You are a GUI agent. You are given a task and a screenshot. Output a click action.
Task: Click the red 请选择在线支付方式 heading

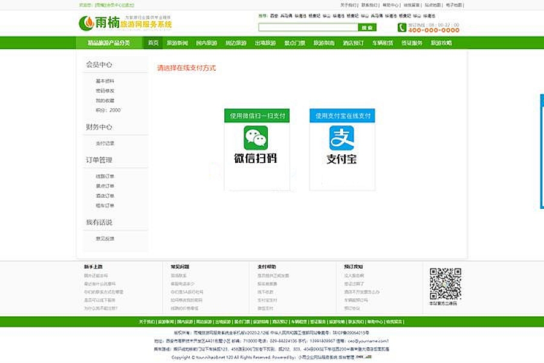click(187, 68)
